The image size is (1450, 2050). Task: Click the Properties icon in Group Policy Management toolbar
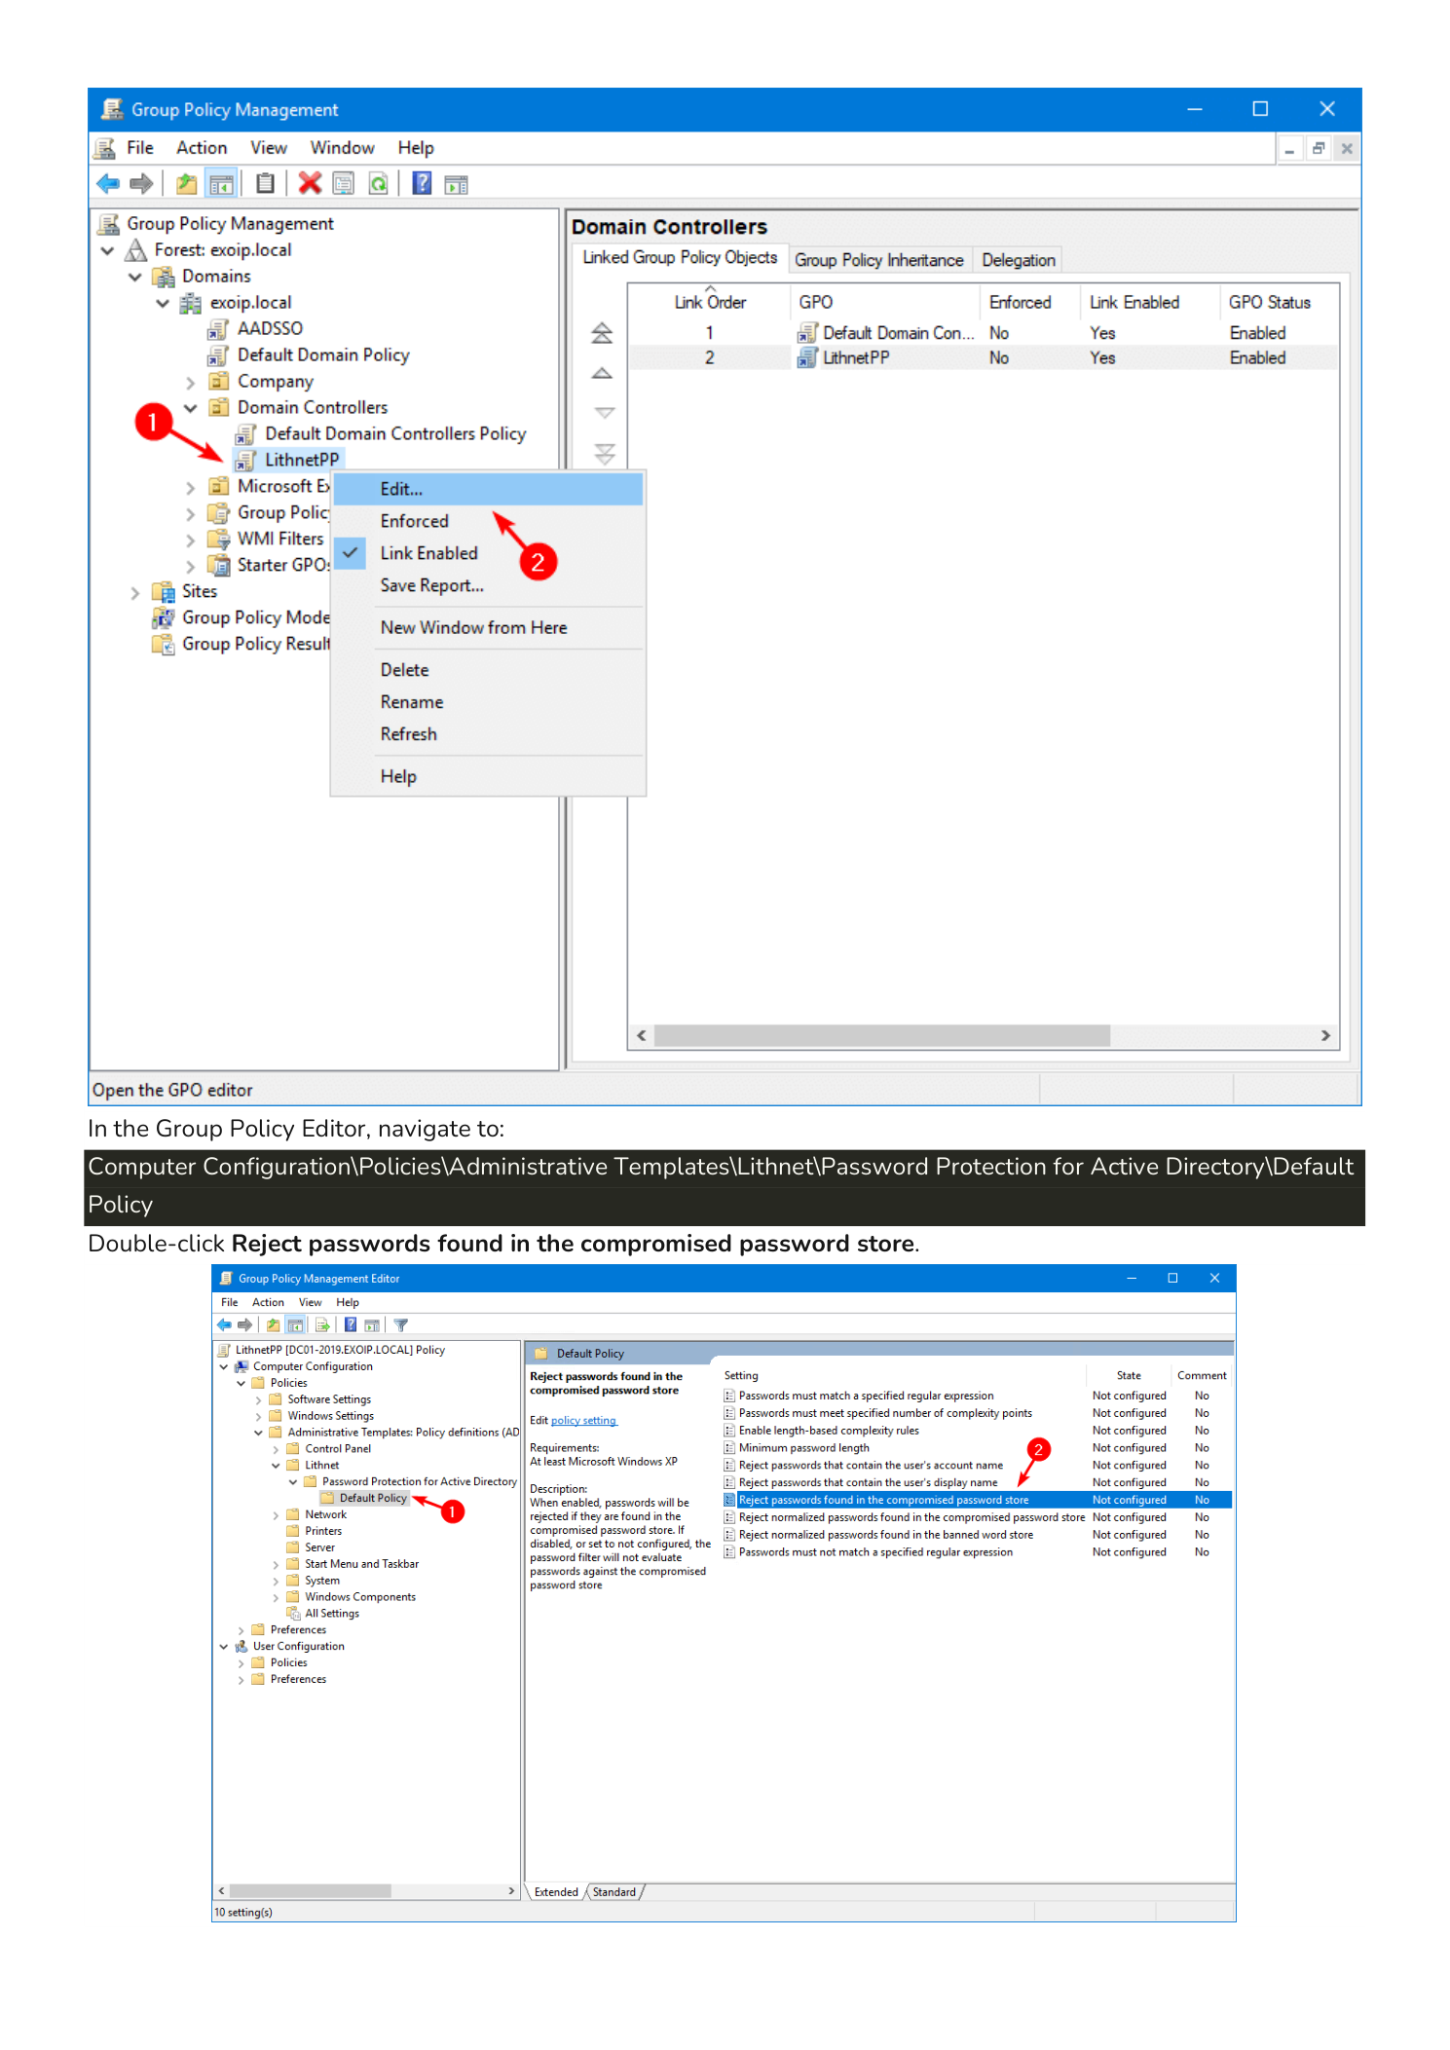click(x=343, y=183)
